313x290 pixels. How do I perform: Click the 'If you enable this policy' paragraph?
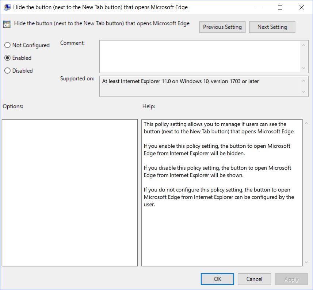tap(217, 150)
